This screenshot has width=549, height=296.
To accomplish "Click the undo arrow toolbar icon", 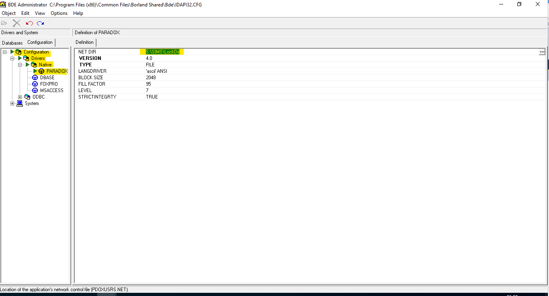I will [x=29, y=23].
